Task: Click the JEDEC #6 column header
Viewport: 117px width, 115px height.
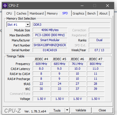Action: click(x=77, y=59)
